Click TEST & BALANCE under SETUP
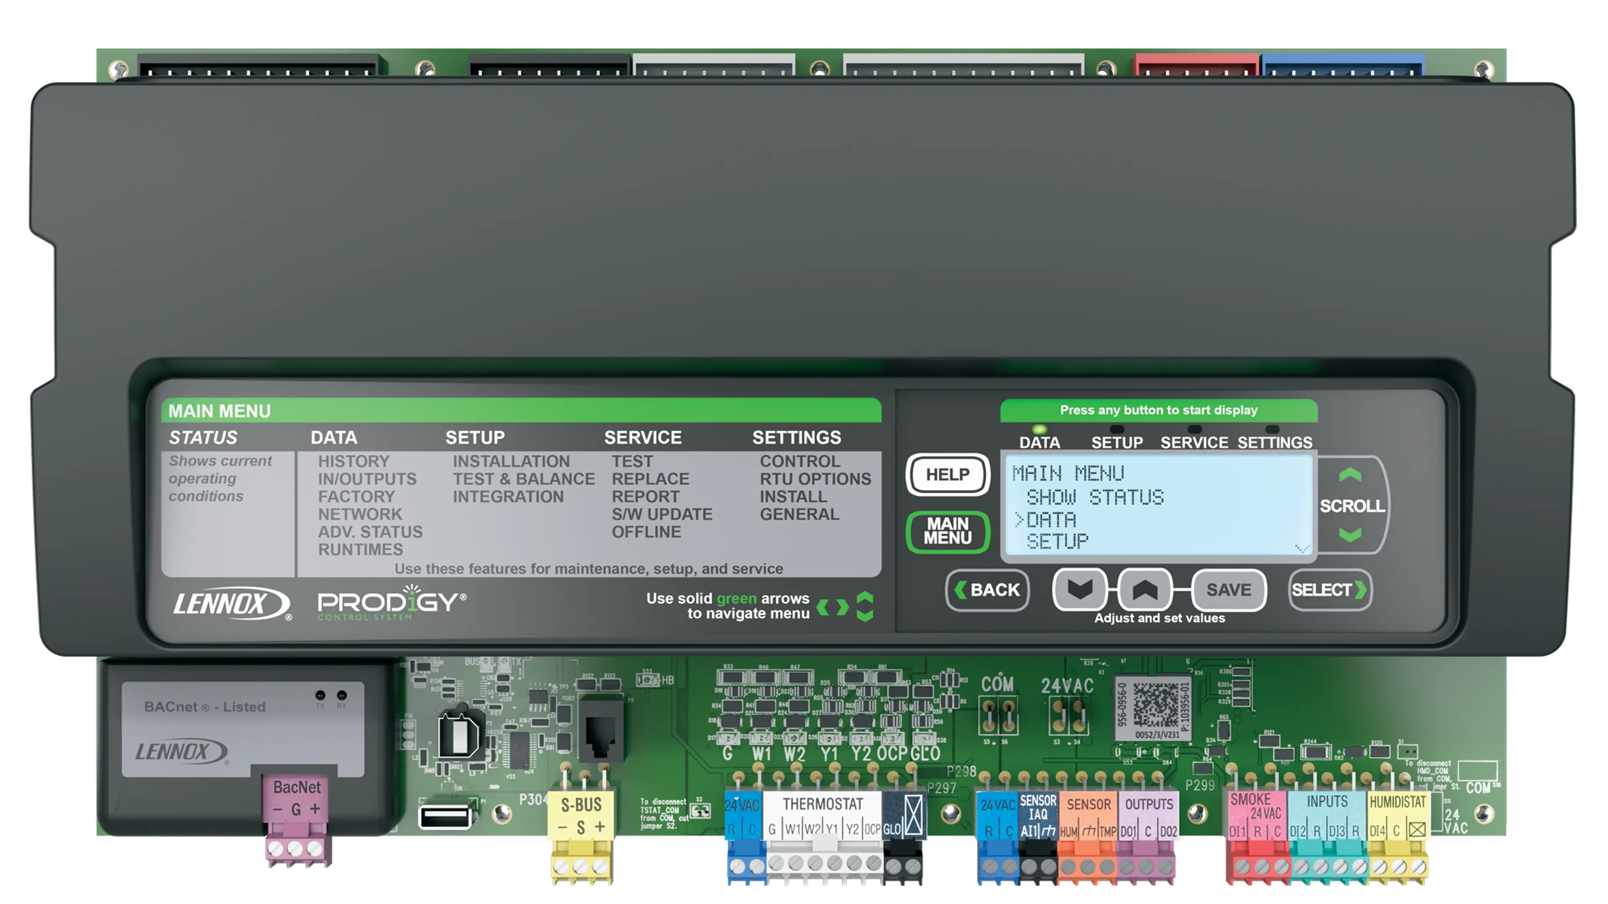1608x904 pixels. coord(523,479)
